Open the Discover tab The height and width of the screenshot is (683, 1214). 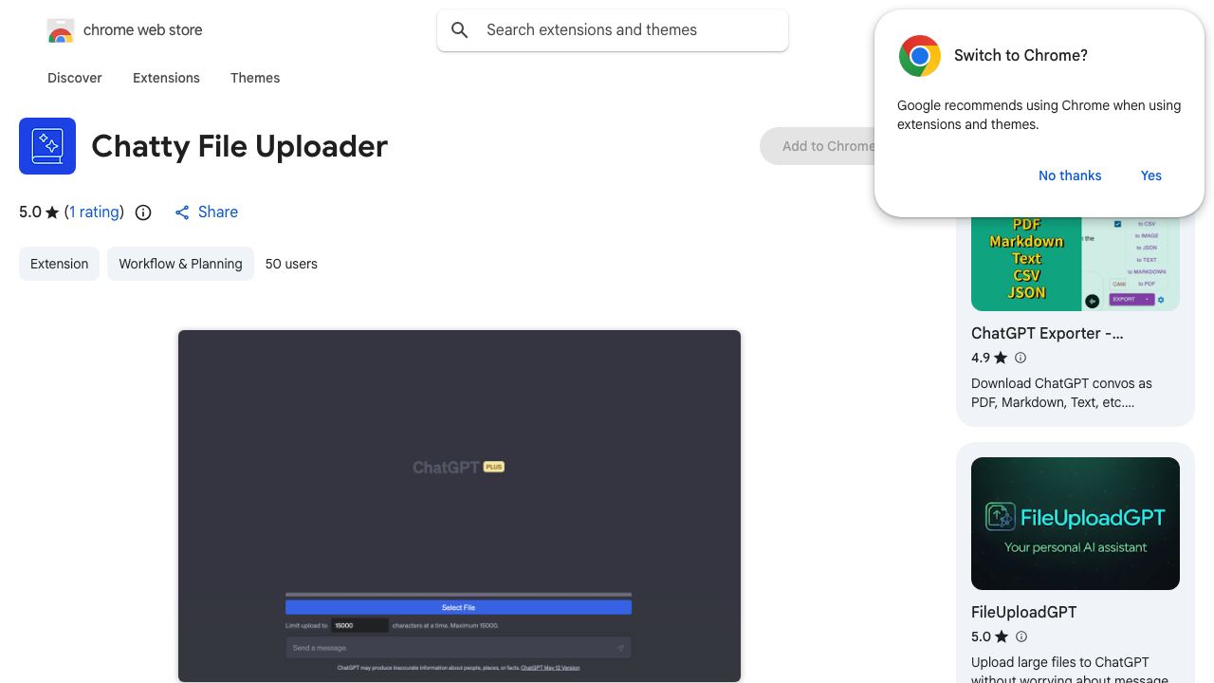(75, 78)
